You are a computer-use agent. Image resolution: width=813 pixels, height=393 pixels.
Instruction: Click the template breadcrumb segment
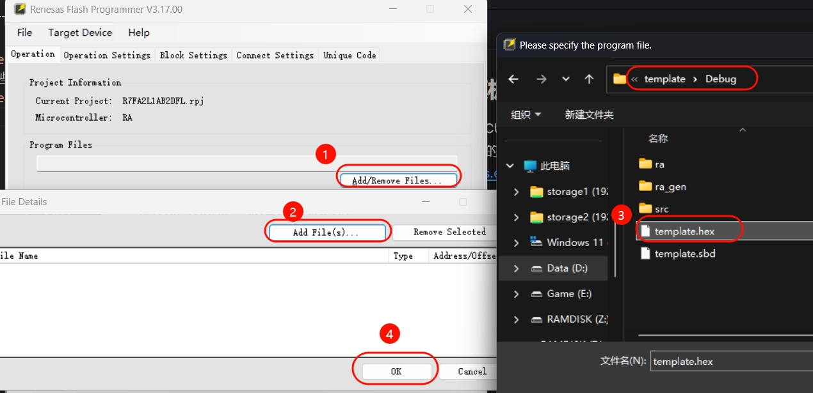[x=664, y=79]
